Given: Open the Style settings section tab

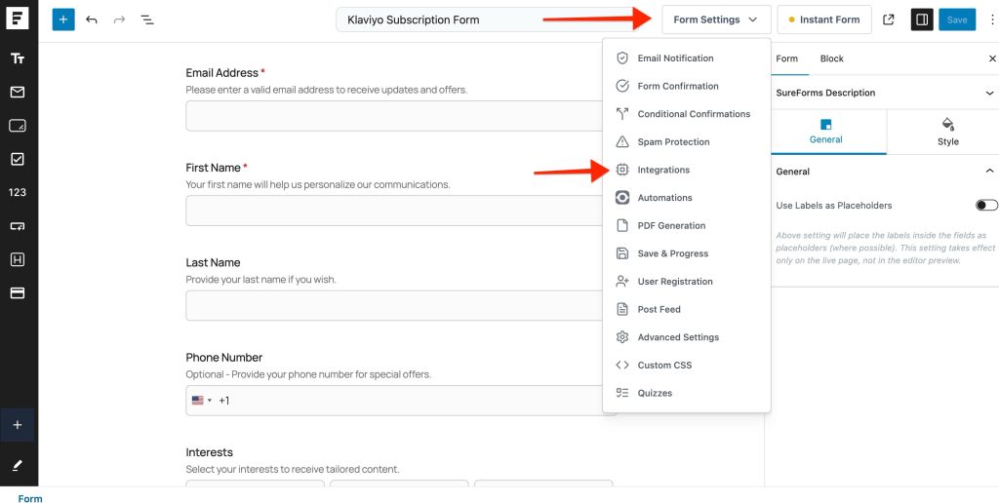Looking at the screenshot, I should pyautogui.click(x=947, y=132).
